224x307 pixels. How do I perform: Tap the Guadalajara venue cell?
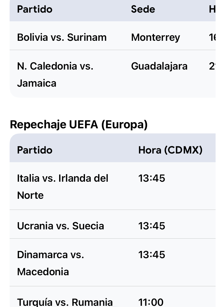click(x=159, y=66)
